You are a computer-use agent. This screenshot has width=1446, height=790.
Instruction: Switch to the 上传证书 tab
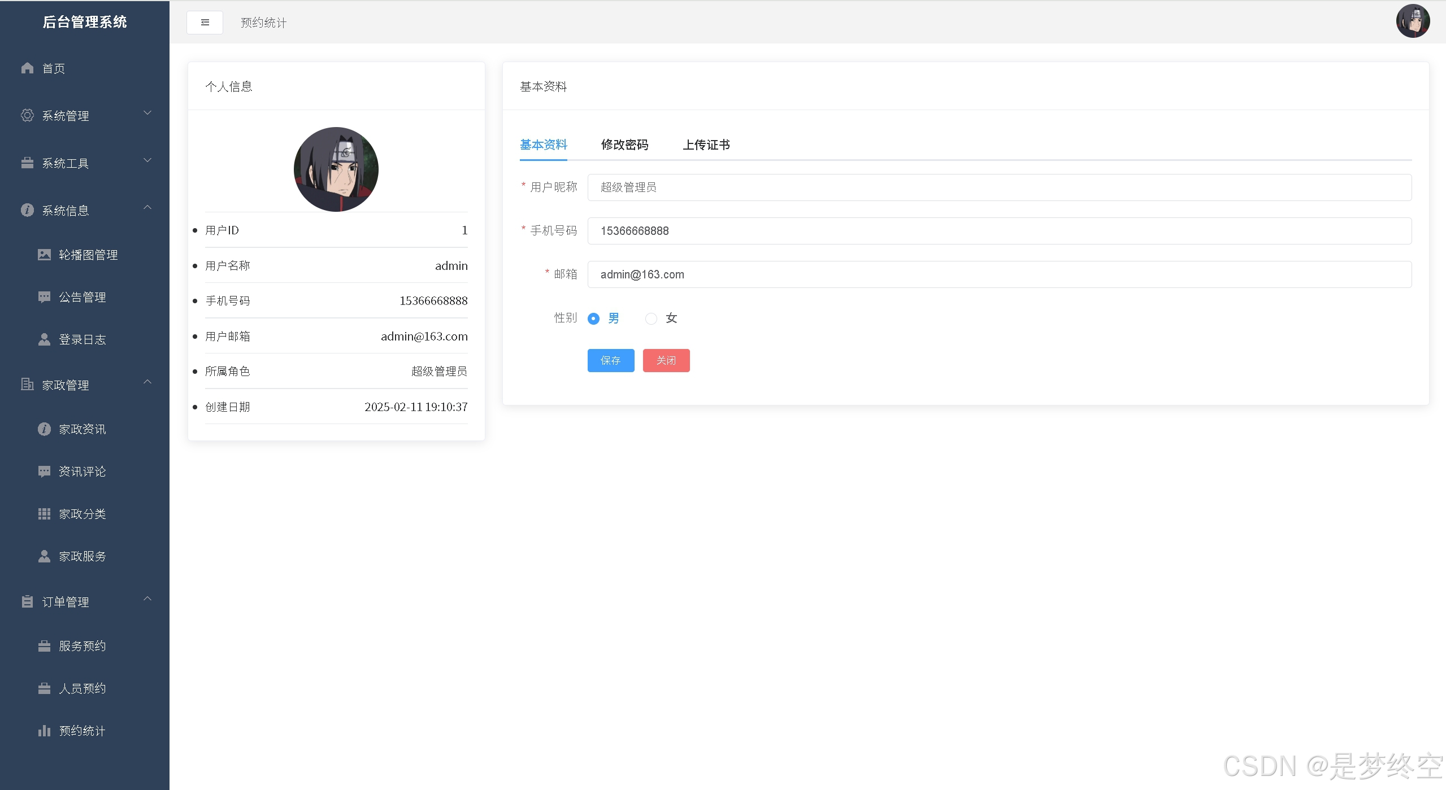point(706,145)
